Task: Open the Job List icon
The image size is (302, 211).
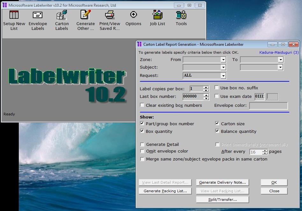Action: (x=157, y=18)
